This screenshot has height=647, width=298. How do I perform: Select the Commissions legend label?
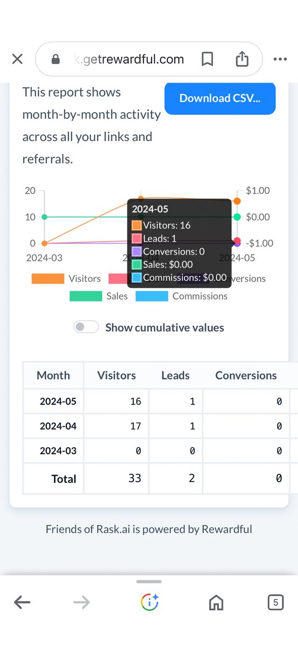coord(200,296)
